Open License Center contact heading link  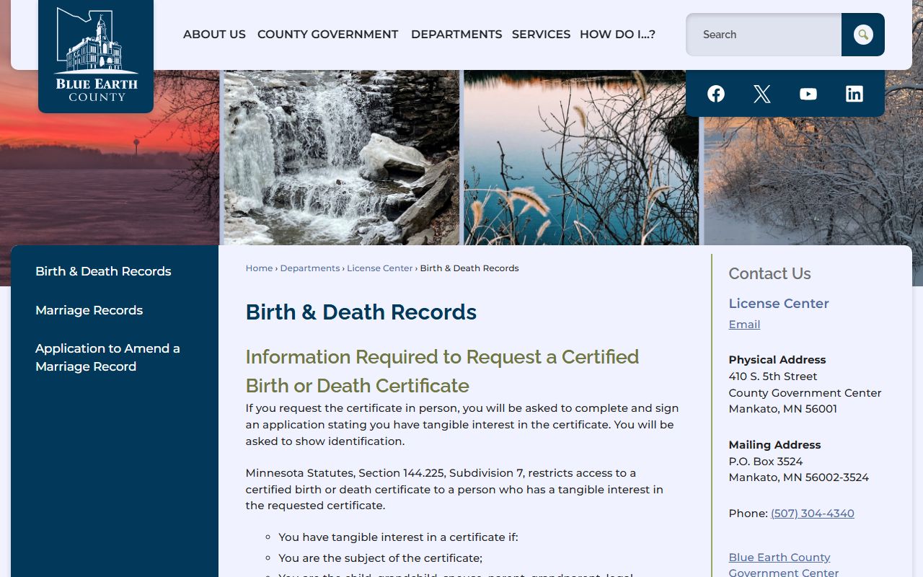point(779,304)
